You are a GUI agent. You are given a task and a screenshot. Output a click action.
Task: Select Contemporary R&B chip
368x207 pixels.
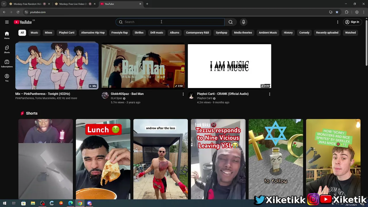click(x=198, y=33)
